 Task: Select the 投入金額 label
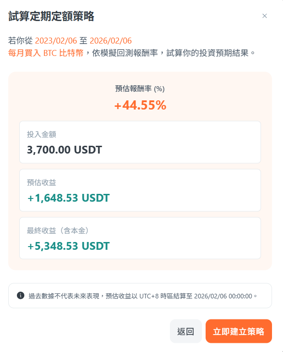[x=42, y=134]
